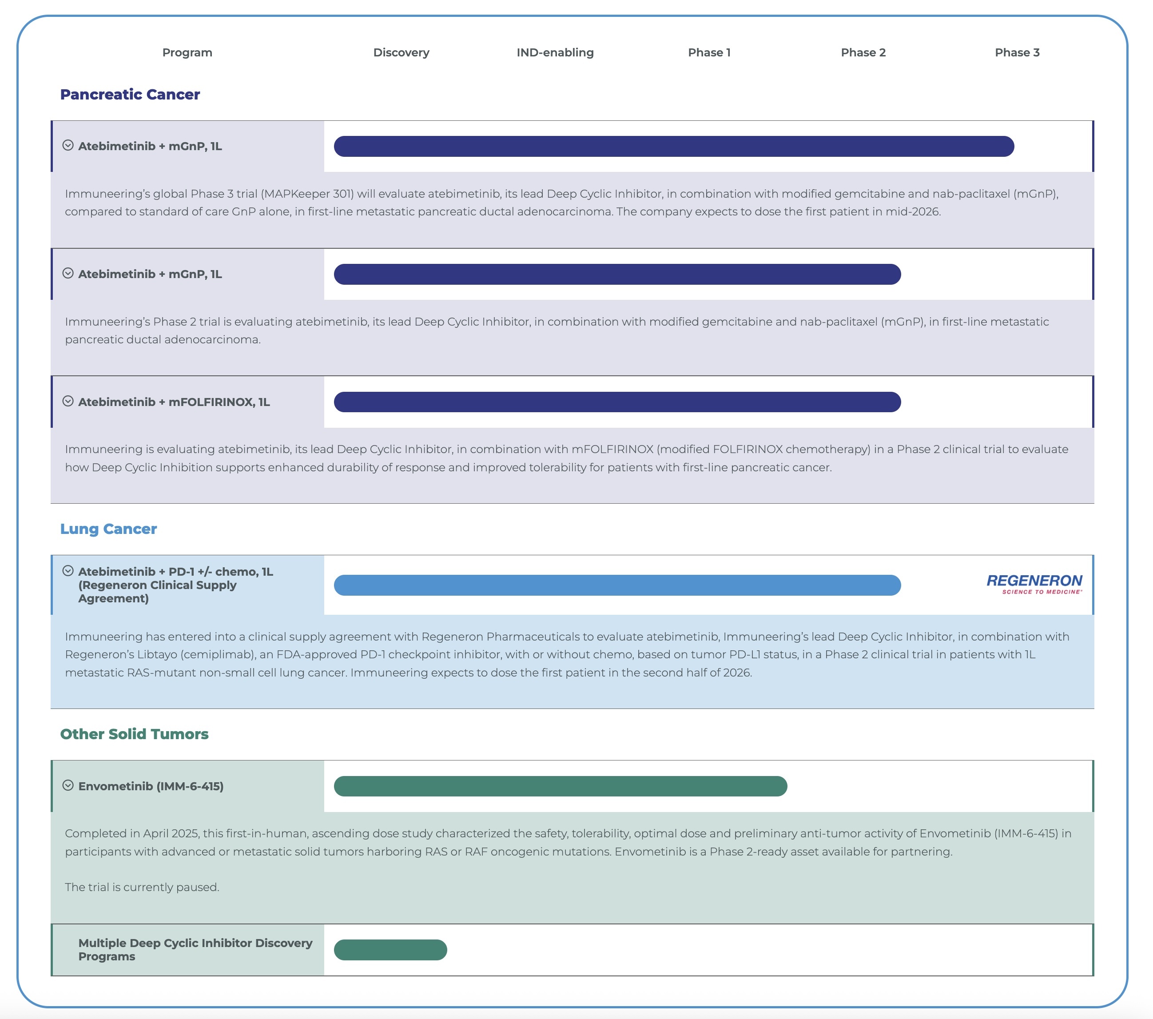Click the Phase 1 column header

click(x=709, y=52)
